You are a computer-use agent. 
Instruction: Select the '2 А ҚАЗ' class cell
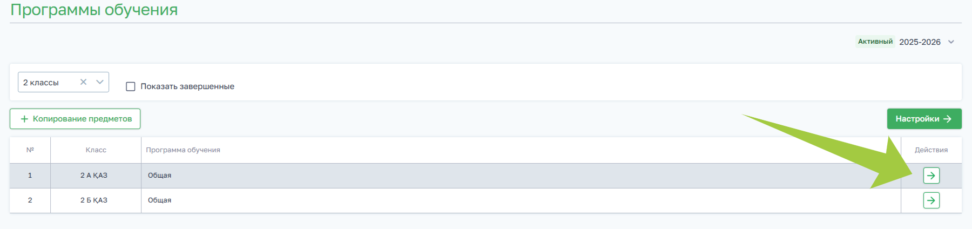[x=94, y=176]
